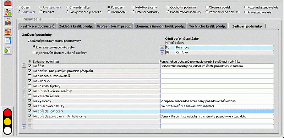This screenshot has height=138, width=284.
Task: Check the 'Na omezení subdodavatelů' checkbox
Action: [30, 76]
